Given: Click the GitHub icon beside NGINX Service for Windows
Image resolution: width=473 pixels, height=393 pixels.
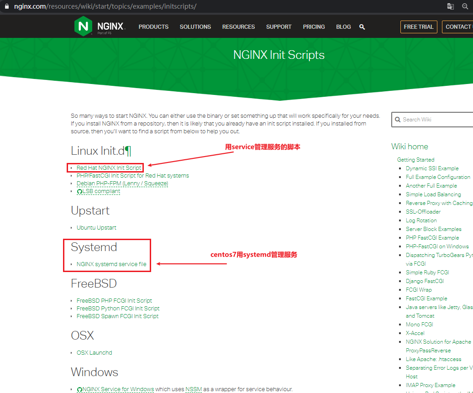Looking at the screenshot, I should pyautogui.click(x=79, y=389).
